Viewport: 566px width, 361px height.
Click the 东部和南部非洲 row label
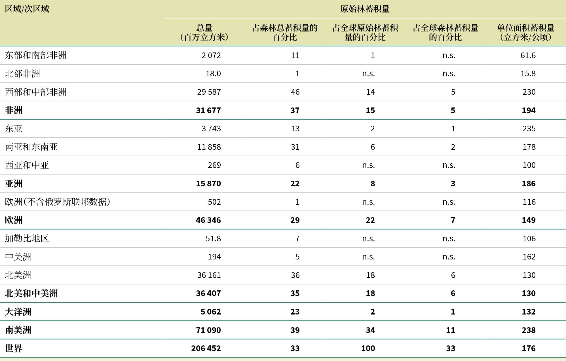[36, 55]
